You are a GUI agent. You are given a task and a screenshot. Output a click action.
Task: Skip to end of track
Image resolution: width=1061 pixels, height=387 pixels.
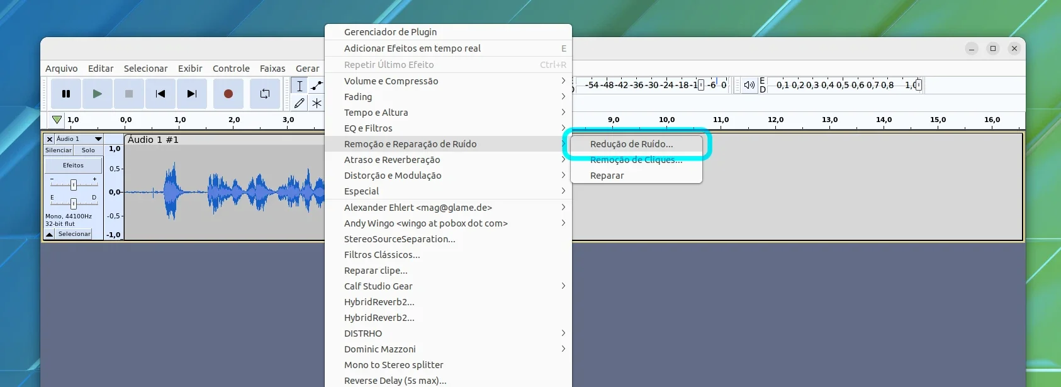[192, 94]
